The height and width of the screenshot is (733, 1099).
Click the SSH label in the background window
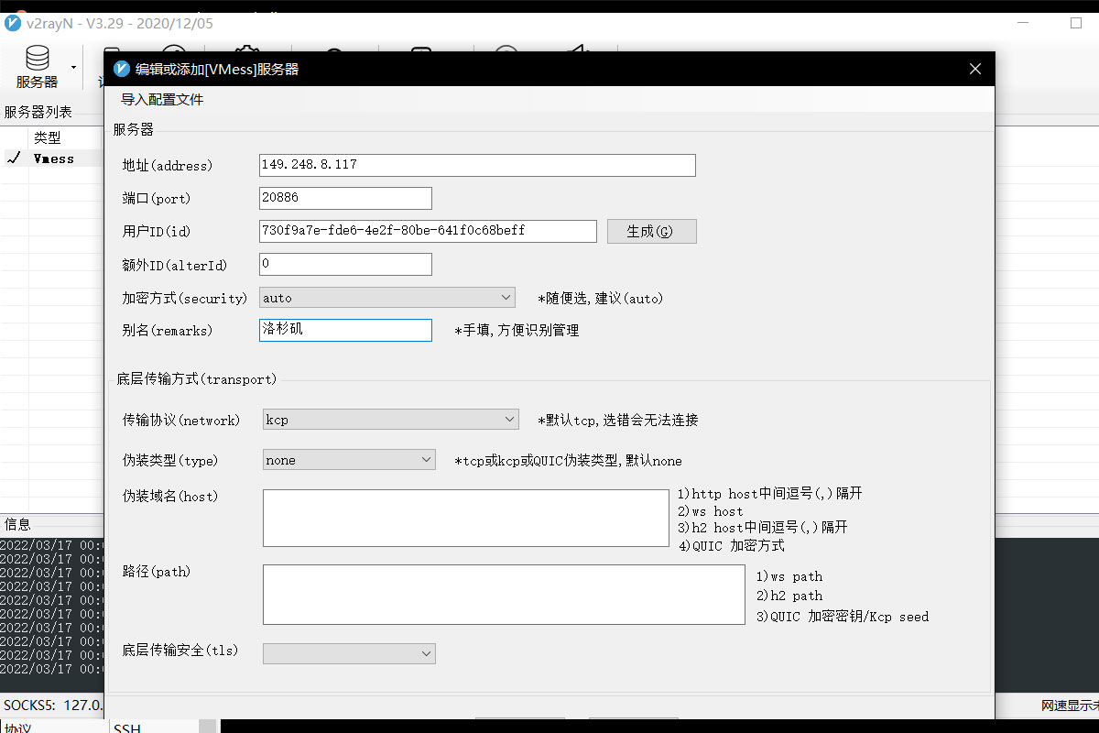click(x=125, y=728)
